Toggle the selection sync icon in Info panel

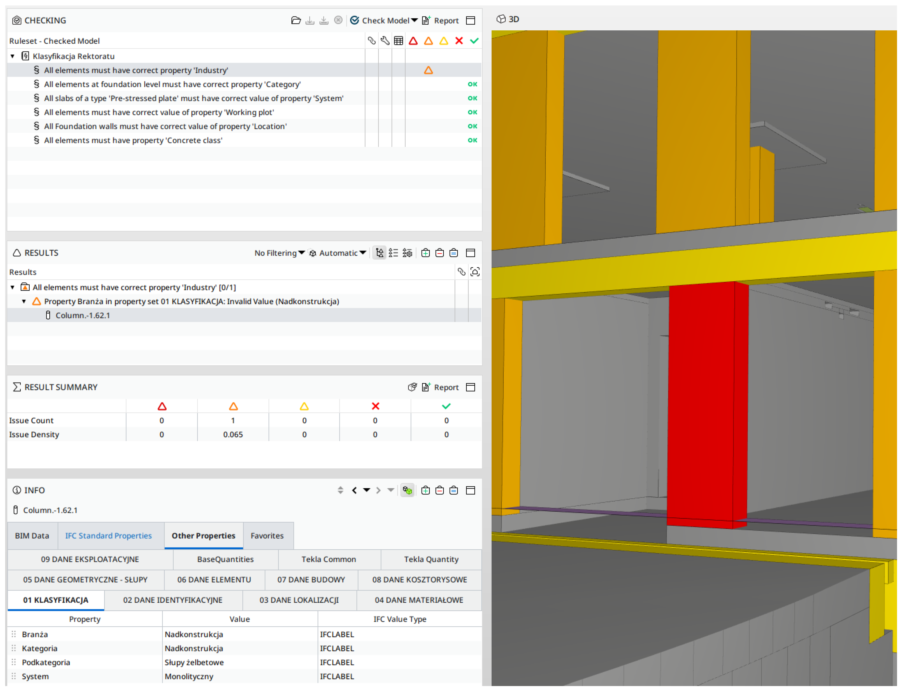[x=407, y=490]
